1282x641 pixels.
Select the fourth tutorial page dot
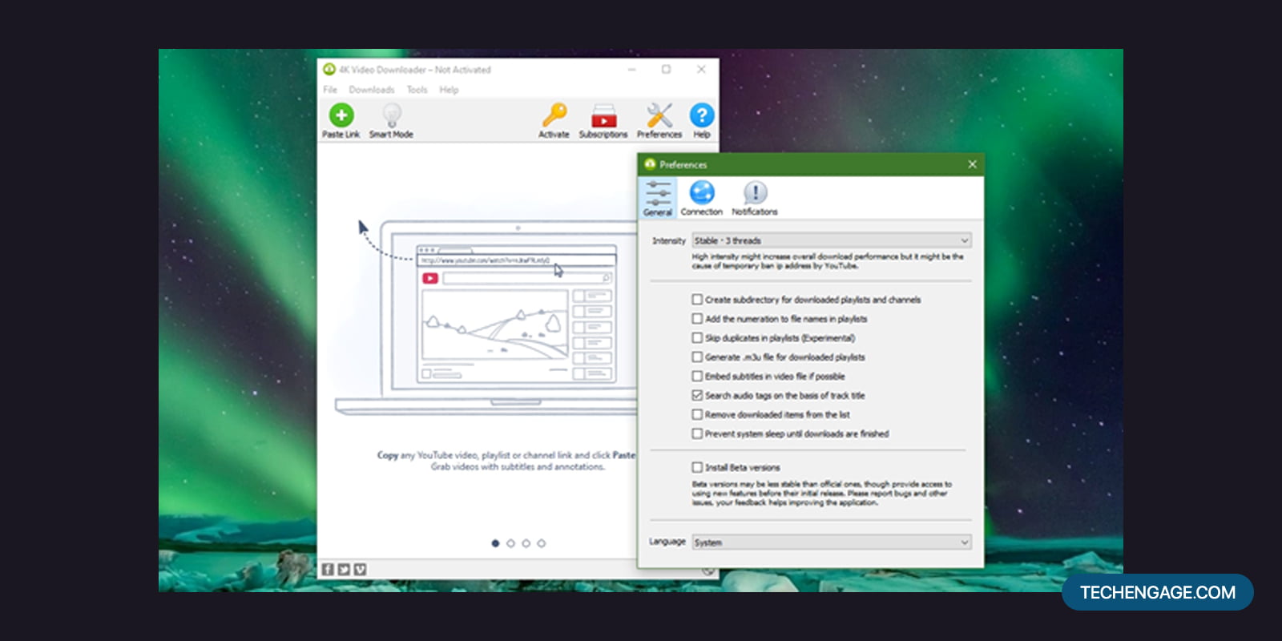542,543
